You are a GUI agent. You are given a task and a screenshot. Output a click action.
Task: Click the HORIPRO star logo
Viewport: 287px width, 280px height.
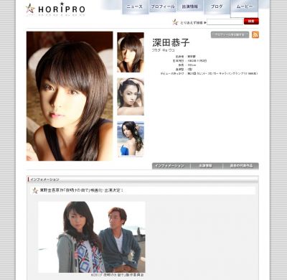tap(55, 9)
